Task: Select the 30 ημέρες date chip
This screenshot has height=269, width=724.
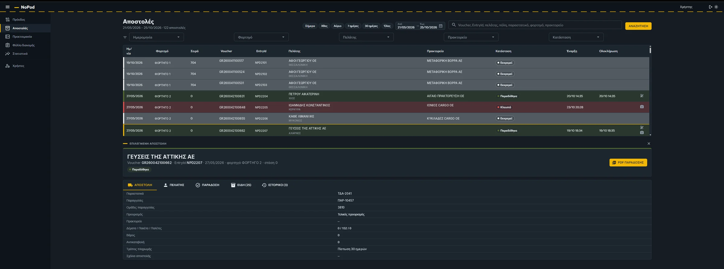Action: tap(371, 26)
